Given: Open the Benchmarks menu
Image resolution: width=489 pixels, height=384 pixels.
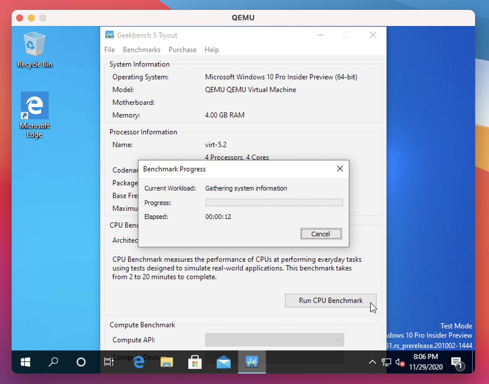Looking at the screenshot, I should (141, 50).
